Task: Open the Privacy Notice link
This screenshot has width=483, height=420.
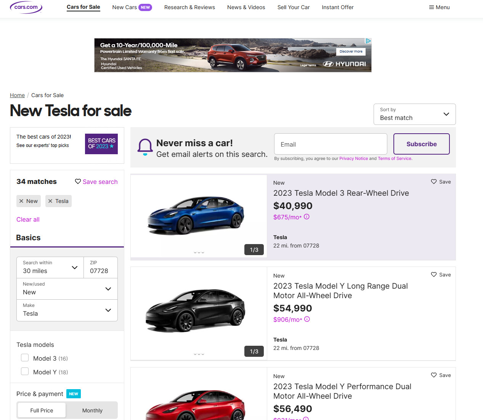Action: [354, 158]
